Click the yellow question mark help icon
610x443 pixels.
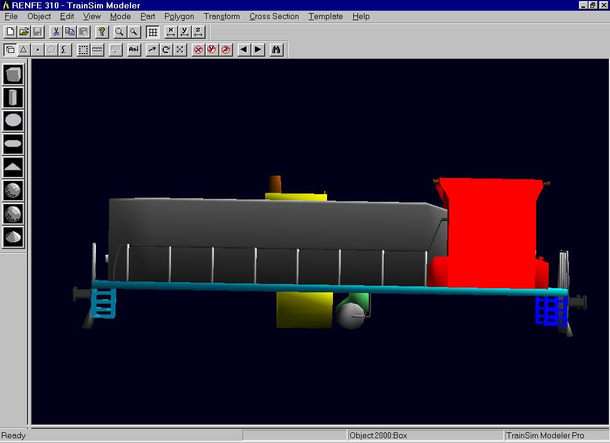[102, 32]
